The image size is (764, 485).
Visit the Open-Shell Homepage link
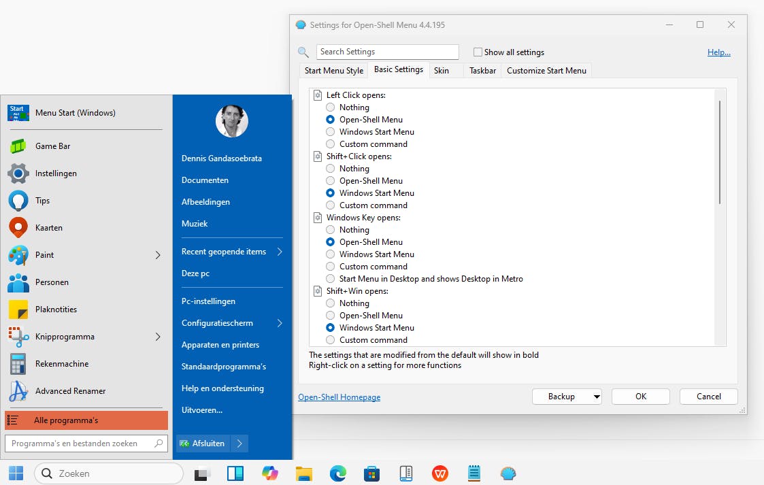pyautogui.click(x=339, y=397)
